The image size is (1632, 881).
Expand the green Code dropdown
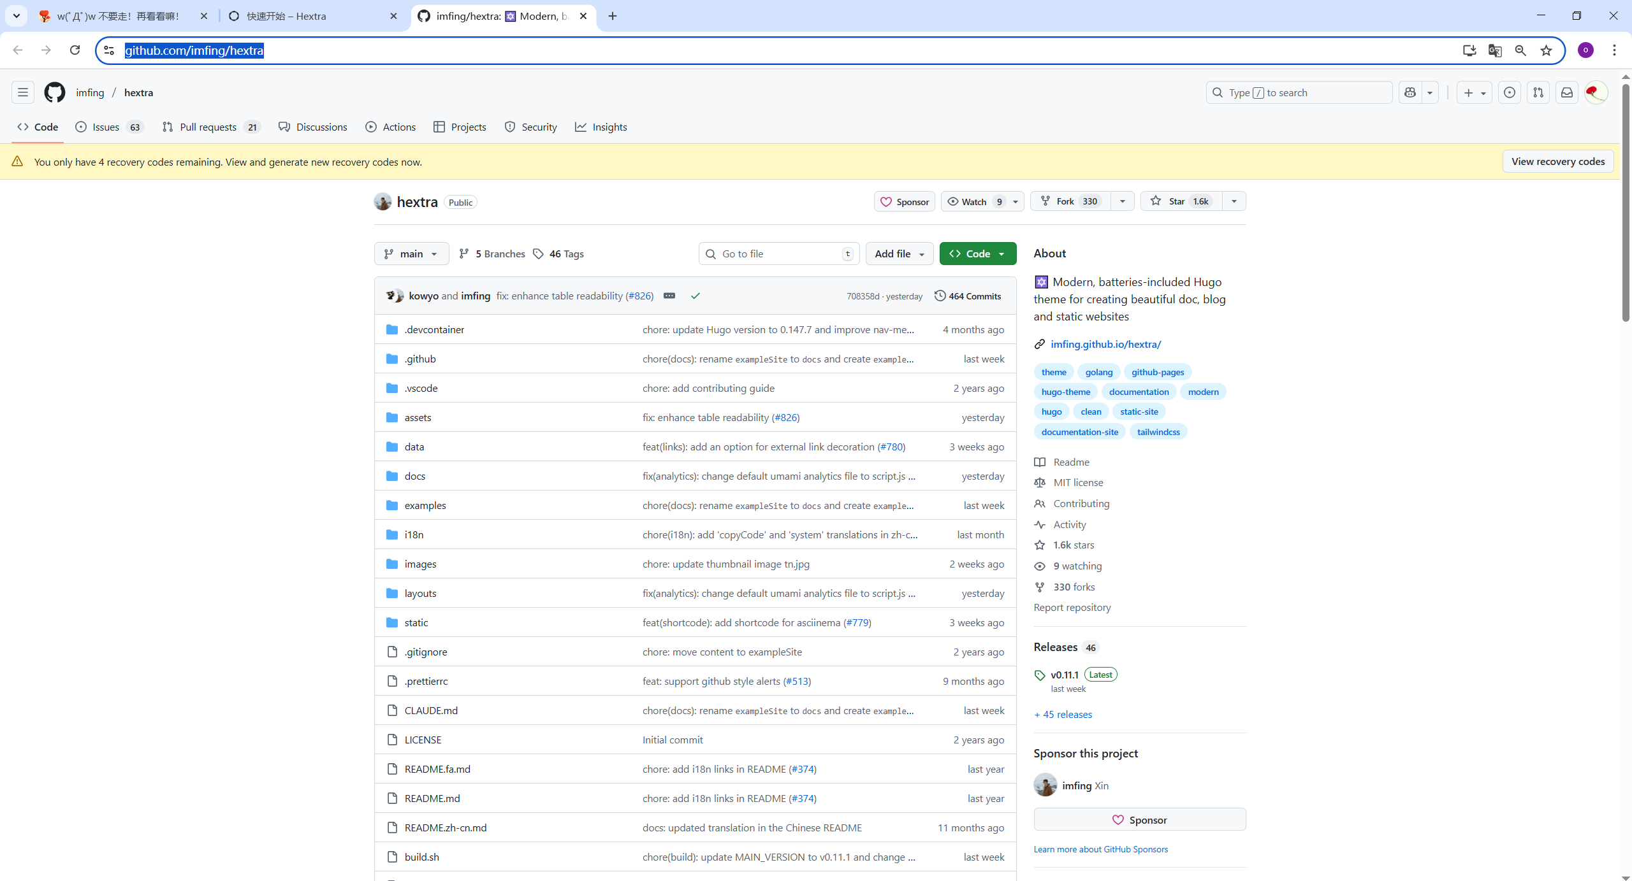tap(977, 254)
